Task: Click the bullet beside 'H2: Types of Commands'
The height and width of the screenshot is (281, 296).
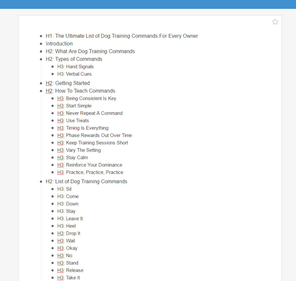Action: click(41, 59)
